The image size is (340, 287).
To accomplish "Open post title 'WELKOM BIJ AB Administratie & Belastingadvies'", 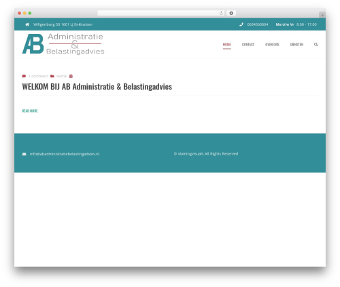I will (x=97, y=87).
